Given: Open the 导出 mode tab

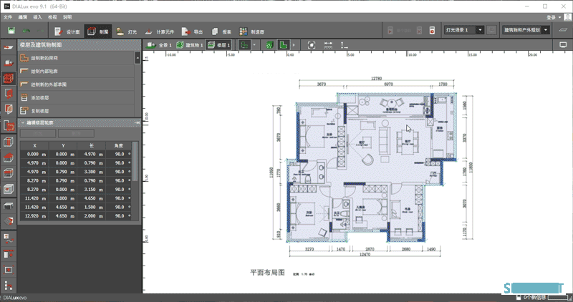Looking at the screenshot, I should (x=192, y=31).
